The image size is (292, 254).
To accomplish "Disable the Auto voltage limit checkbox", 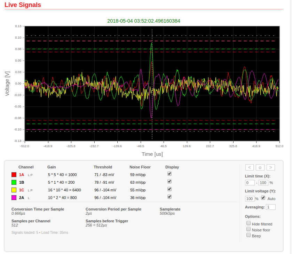I will pos(263,198).
